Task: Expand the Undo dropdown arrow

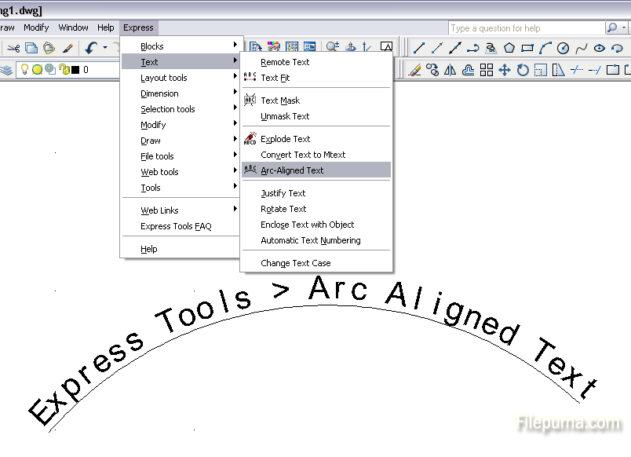Action: [105, 48]
